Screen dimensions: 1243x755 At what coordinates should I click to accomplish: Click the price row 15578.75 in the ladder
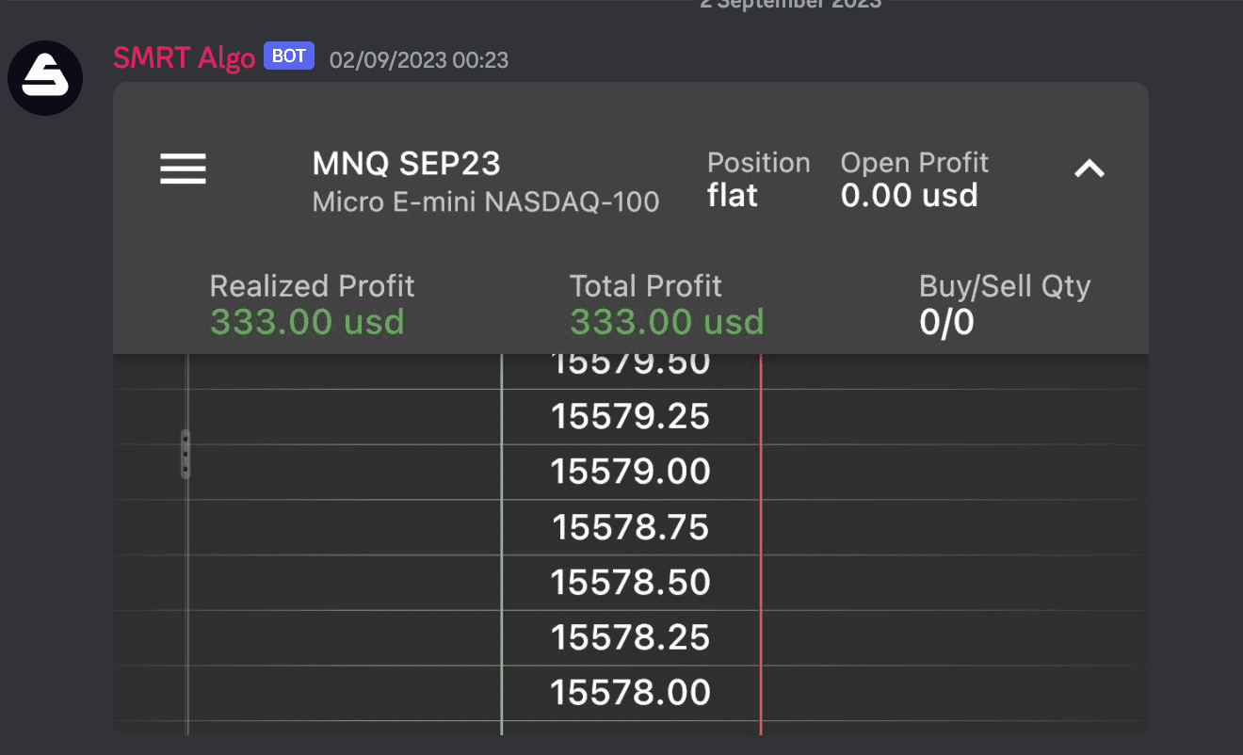629,528
